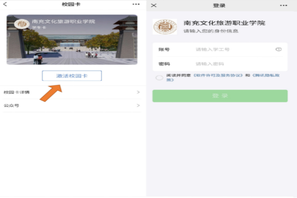Open the three-dot menu on 登录 screen

tap(284, 5)
